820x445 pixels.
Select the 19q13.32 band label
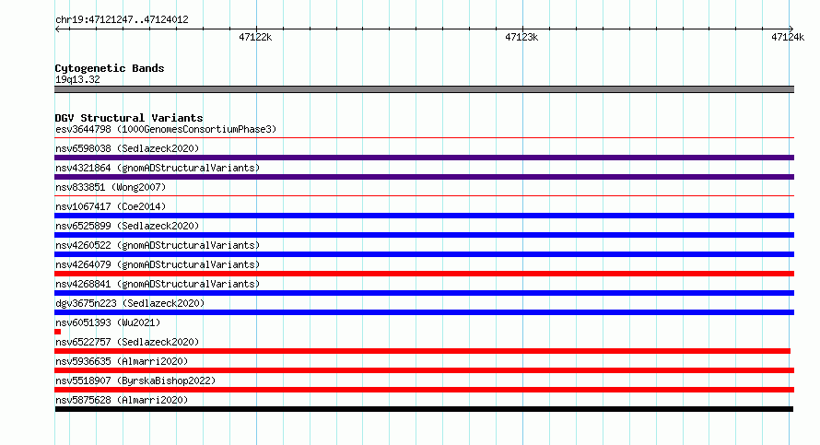77,79
